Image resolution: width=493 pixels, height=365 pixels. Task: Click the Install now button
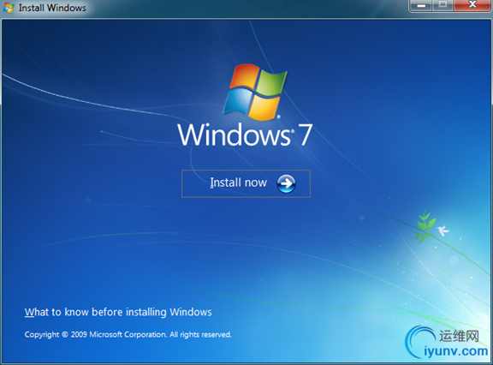tap(246, 183)
